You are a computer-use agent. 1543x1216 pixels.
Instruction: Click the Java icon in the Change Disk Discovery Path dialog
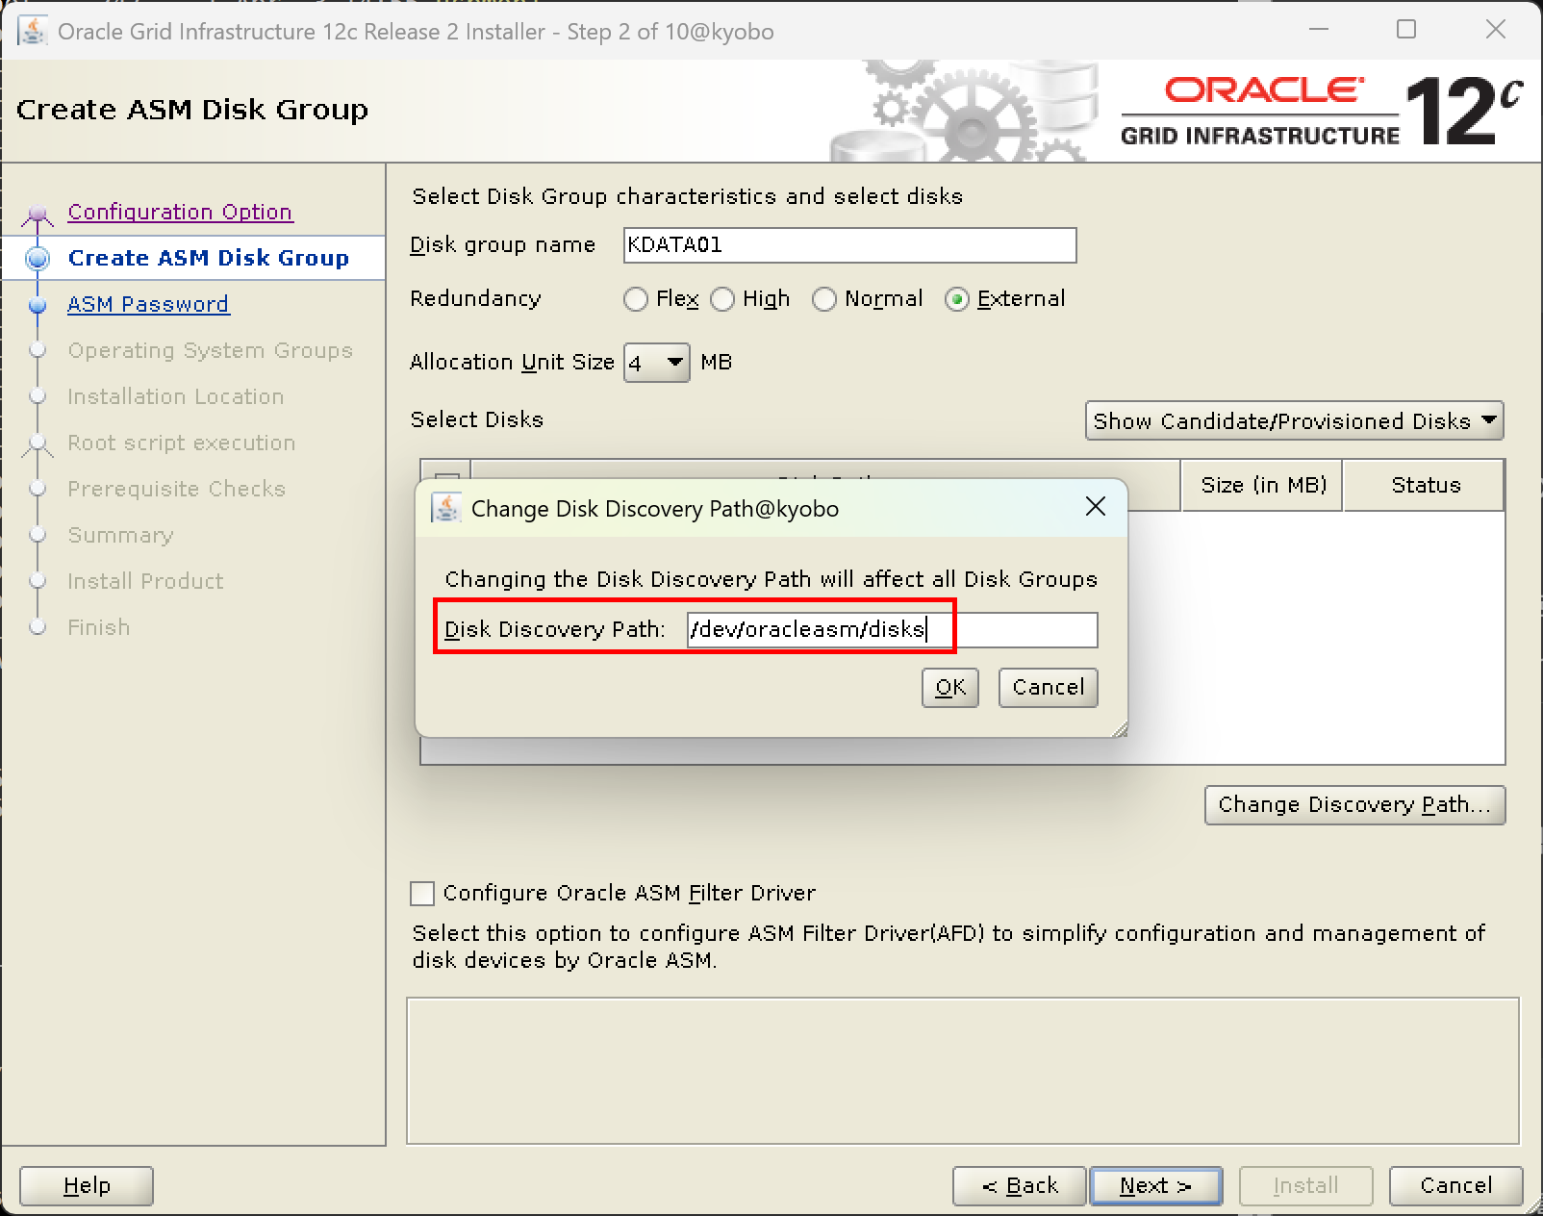(x=445, y=508)
